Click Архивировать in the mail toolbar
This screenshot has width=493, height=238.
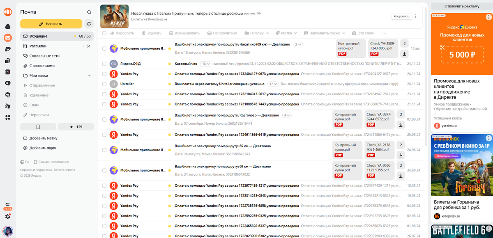184,33
